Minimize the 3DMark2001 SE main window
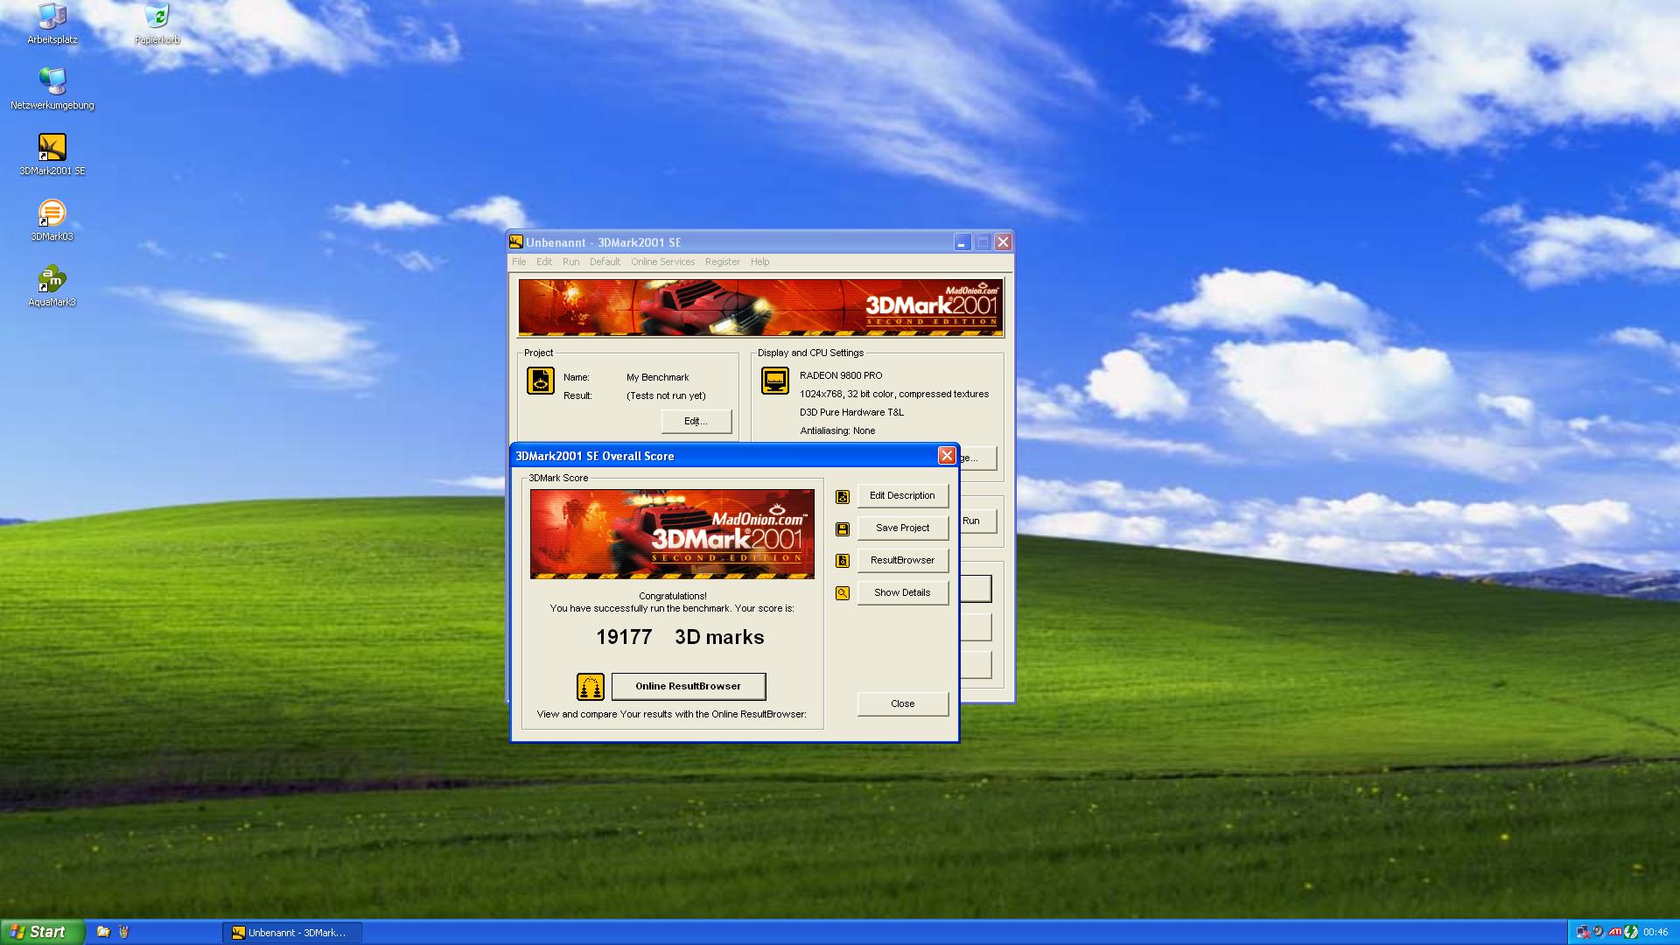1680x945 pixels. pos(962,242)
